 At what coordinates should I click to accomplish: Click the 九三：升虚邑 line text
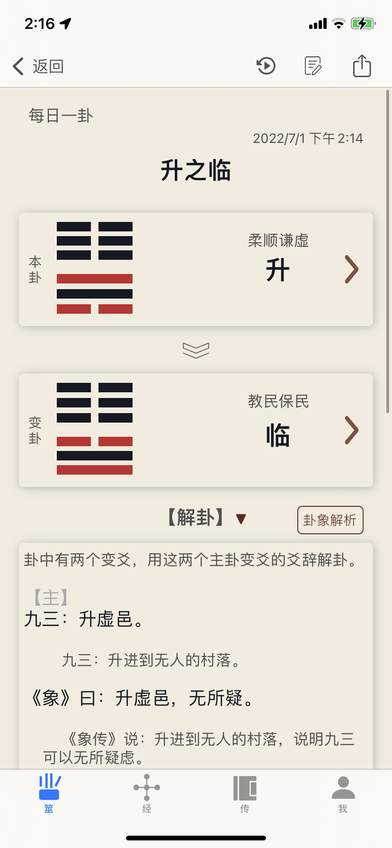pyautogui.click(x=84, y=619)
